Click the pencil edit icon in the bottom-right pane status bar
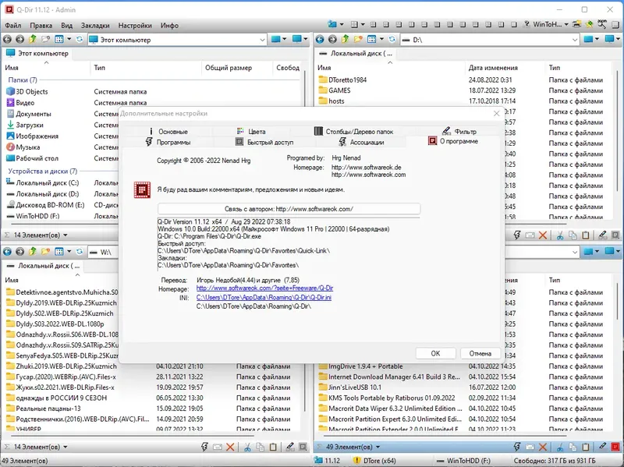This screenshot has height=467, width=624. 602,447
